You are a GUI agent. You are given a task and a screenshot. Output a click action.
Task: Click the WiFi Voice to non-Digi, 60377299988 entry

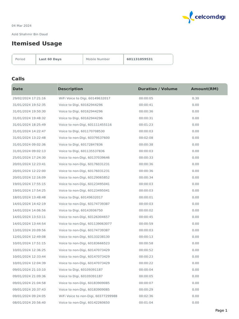88,296
